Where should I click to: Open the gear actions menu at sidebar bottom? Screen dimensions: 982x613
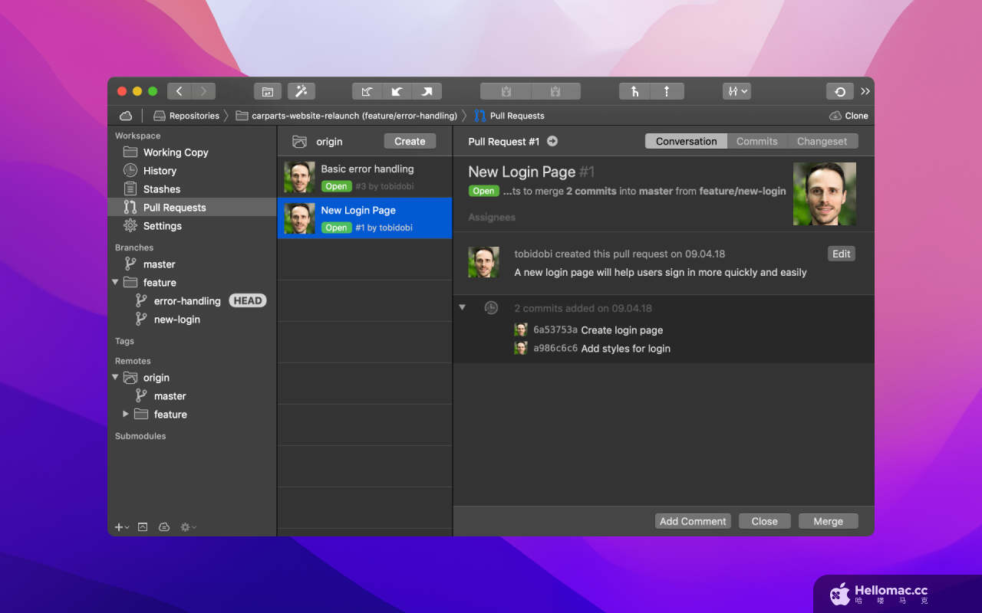click(x=188, y=527)
